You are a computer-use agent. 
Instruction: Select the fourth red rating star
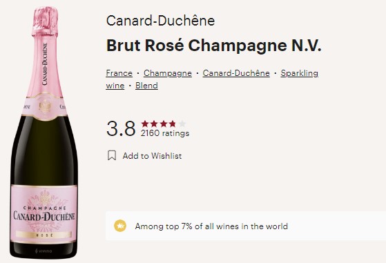pyautogui.click(x=173, y=124)
